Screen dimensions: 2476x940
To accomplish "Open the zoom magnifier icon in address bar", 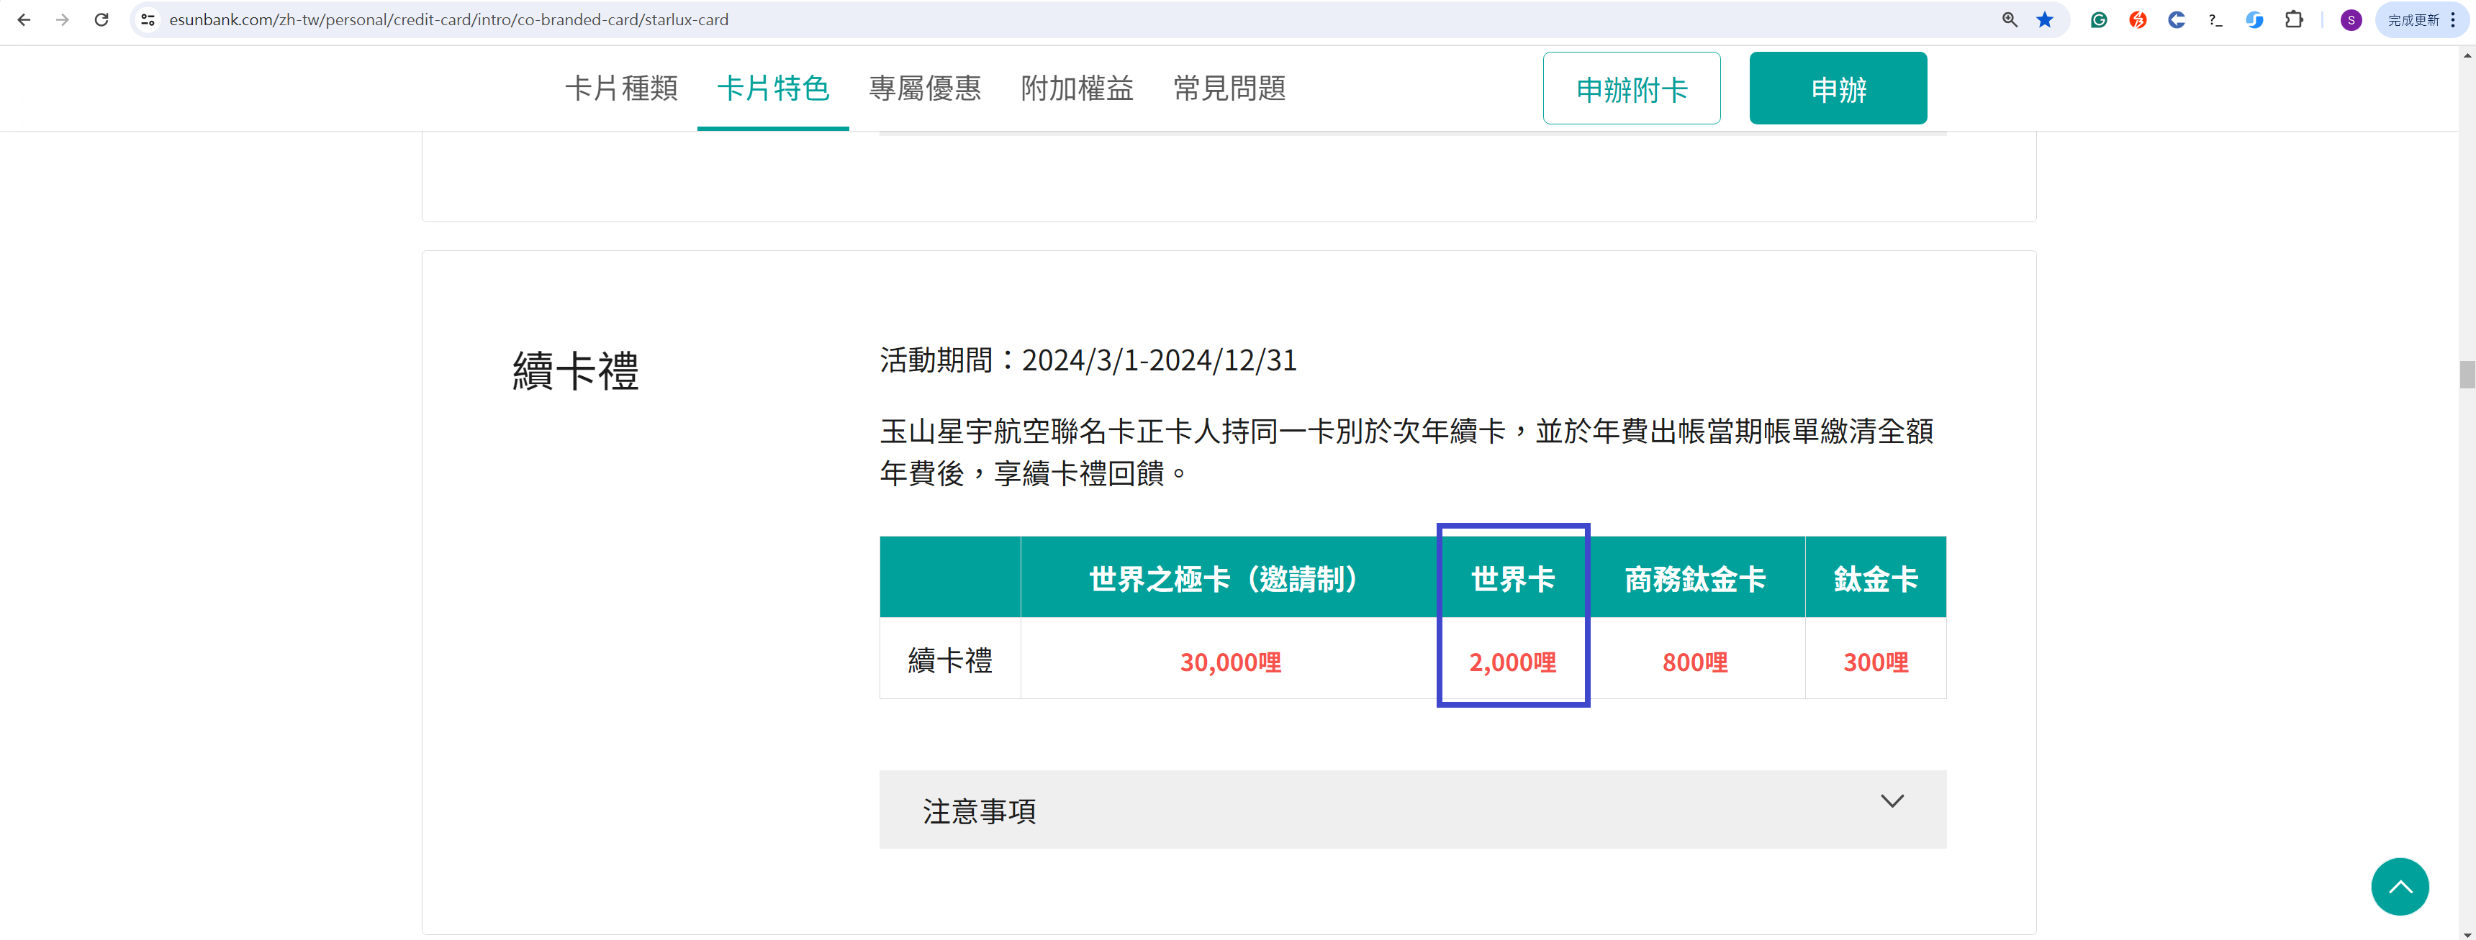I will point(2009,20).
